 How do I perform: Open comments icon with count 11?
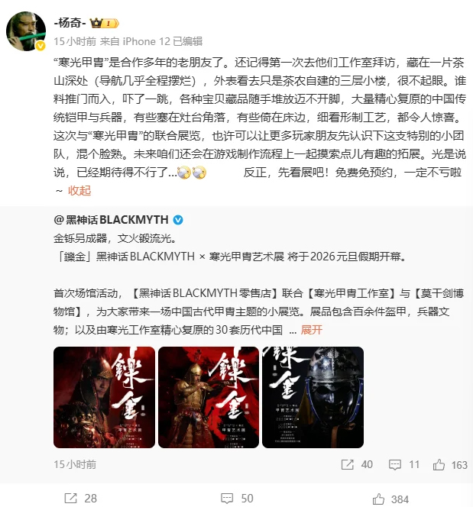coord(395,465)
